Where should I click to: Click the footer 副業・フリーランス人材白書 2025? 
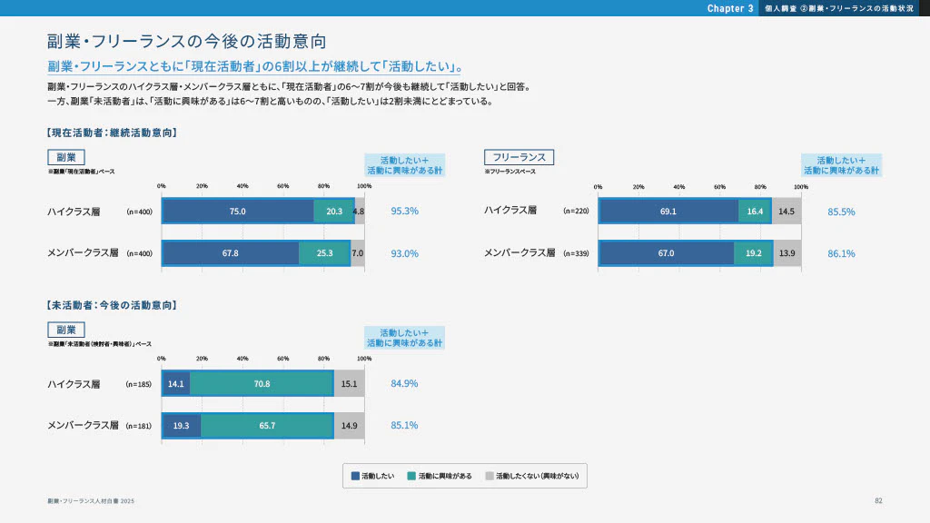(x=91, y=501)
